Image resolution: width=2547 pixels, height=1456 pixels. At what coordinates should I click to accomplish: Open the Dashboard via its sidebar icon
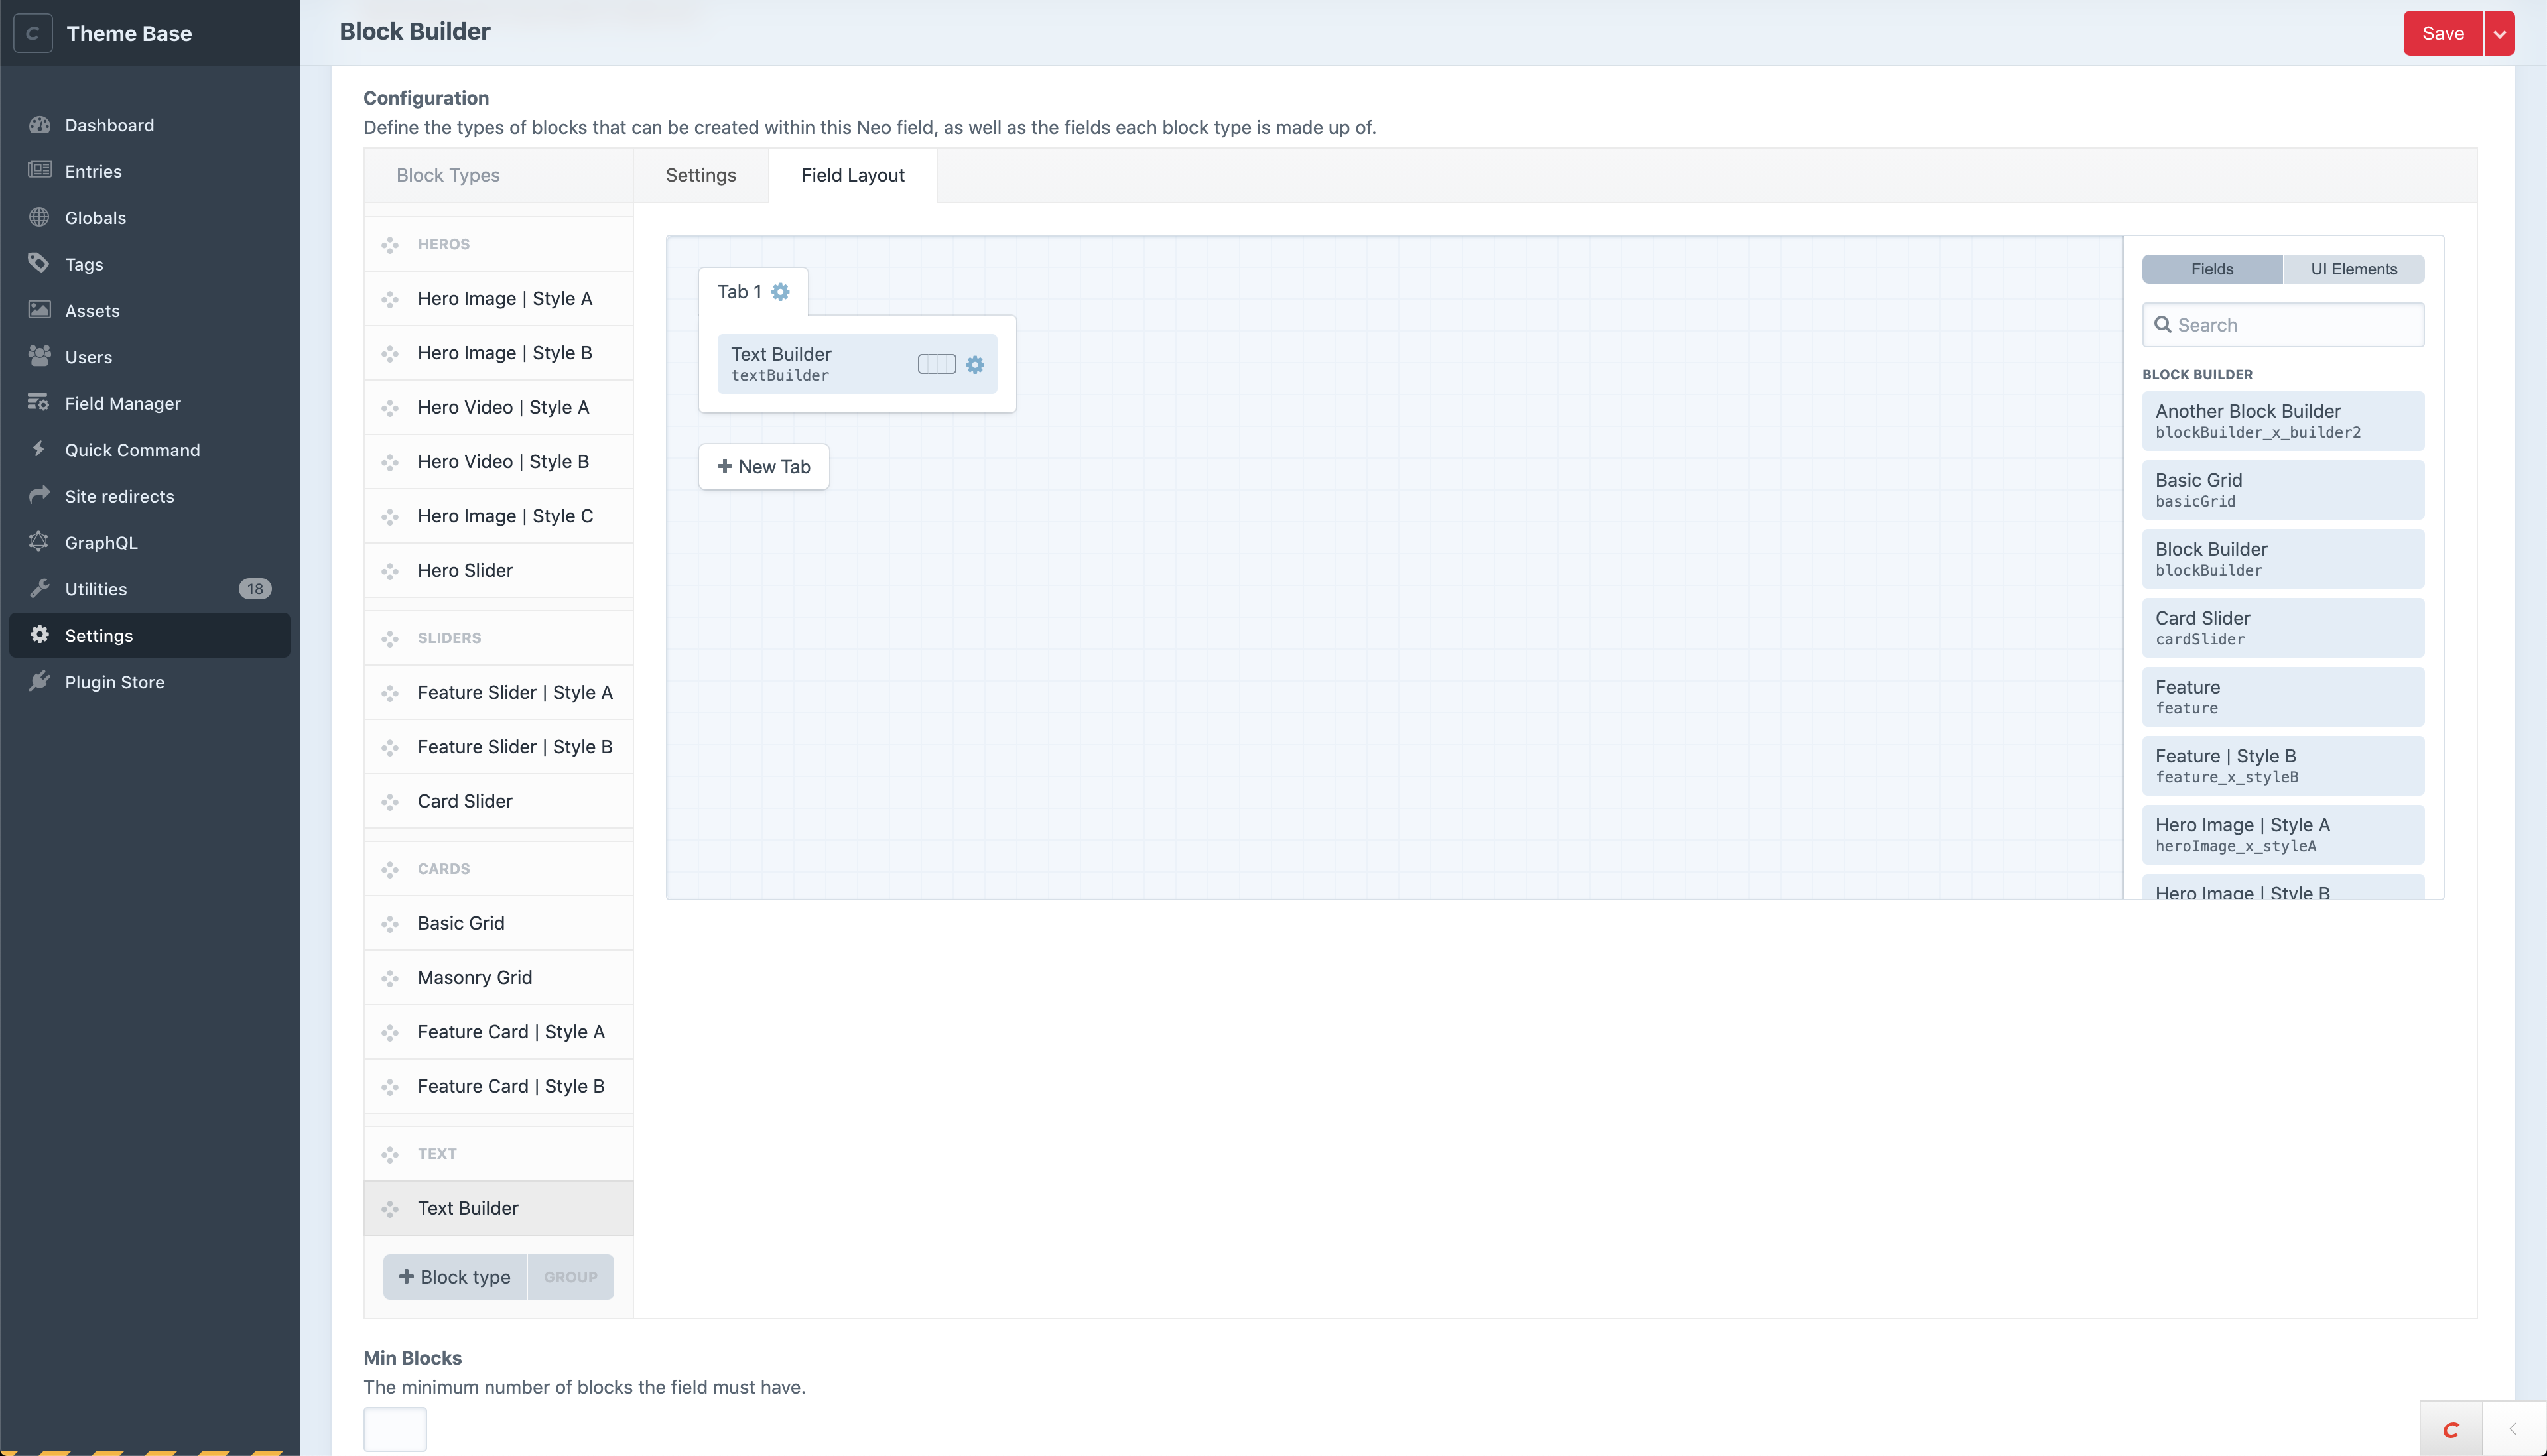pyautogui.click(x=38, y=124)
